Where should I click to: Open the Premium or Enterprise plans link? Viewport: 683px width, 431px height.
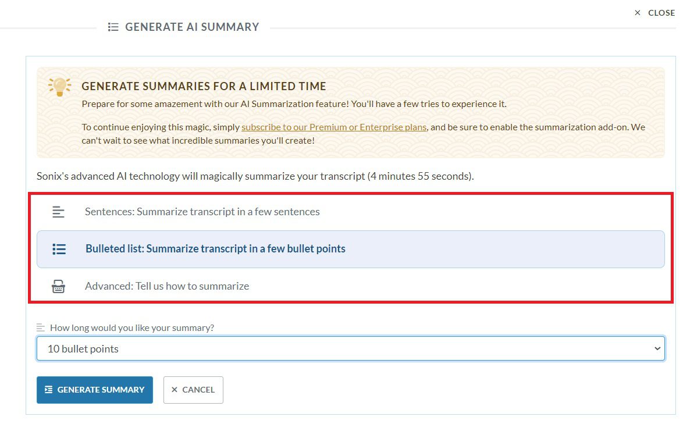(333, 127)
